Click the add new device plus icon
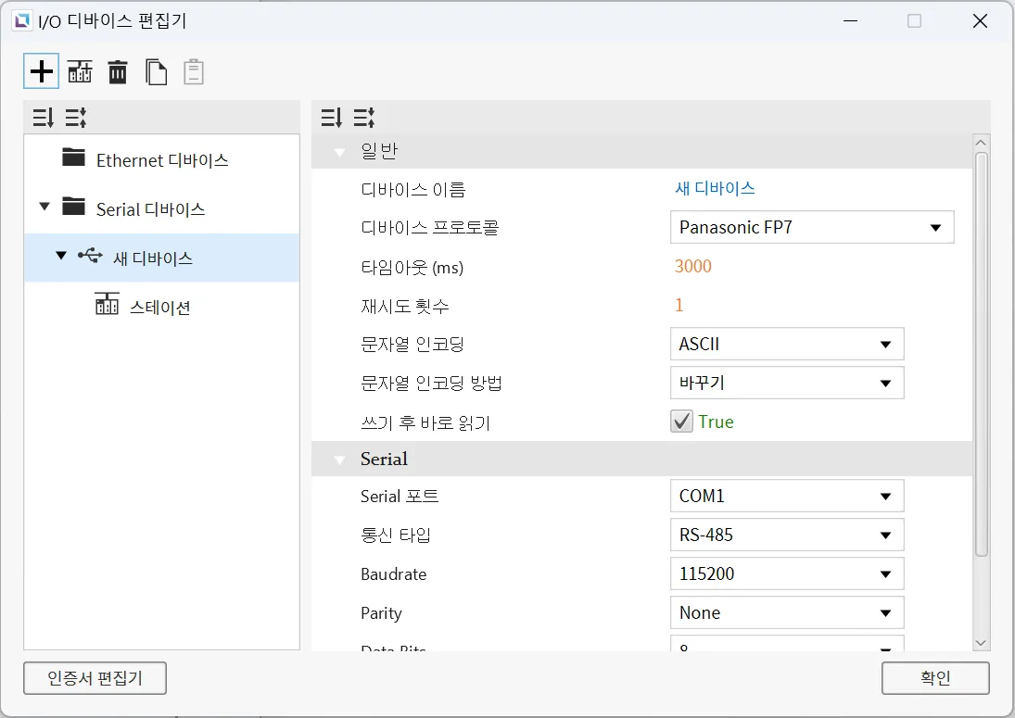Screen dimensions: 1015x718 (42, 71)
